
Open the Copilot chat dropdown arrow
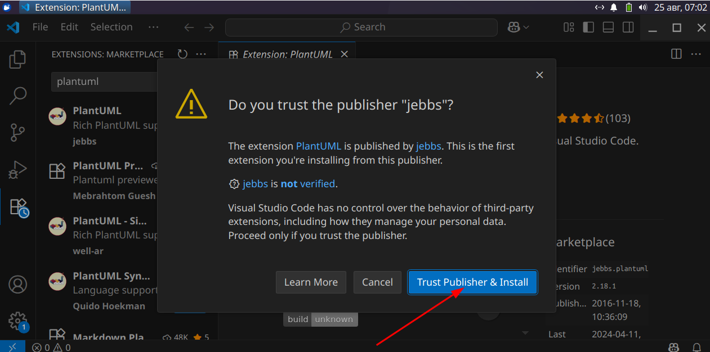[x=526, y=27]
